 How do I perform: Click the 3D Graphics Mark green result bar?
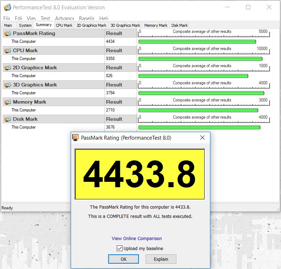(201, 93)
